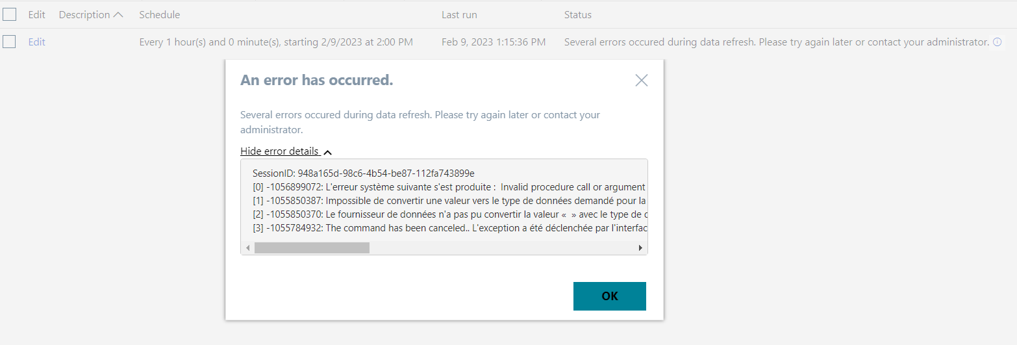
Task: Sort by the Last run column header
Action: [459, 14]
